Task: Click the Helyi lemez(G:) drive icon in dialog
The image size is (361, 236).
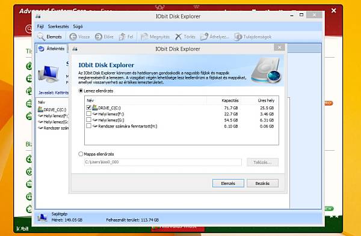Action: [x=95, y=120]
